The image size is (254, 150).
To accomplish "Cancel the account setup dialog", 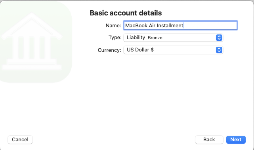I will tap(20, 139).
